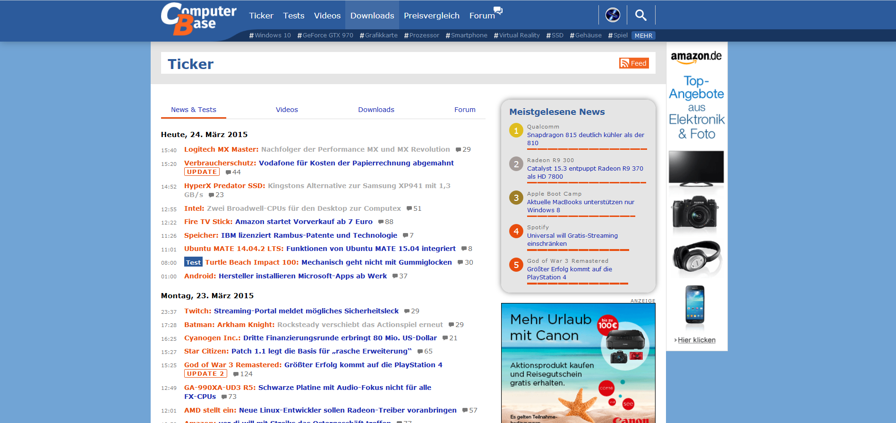Screen dimensions: 896x423
Task: Click the globe design switch icon
Action: click(x=613, y=15)
